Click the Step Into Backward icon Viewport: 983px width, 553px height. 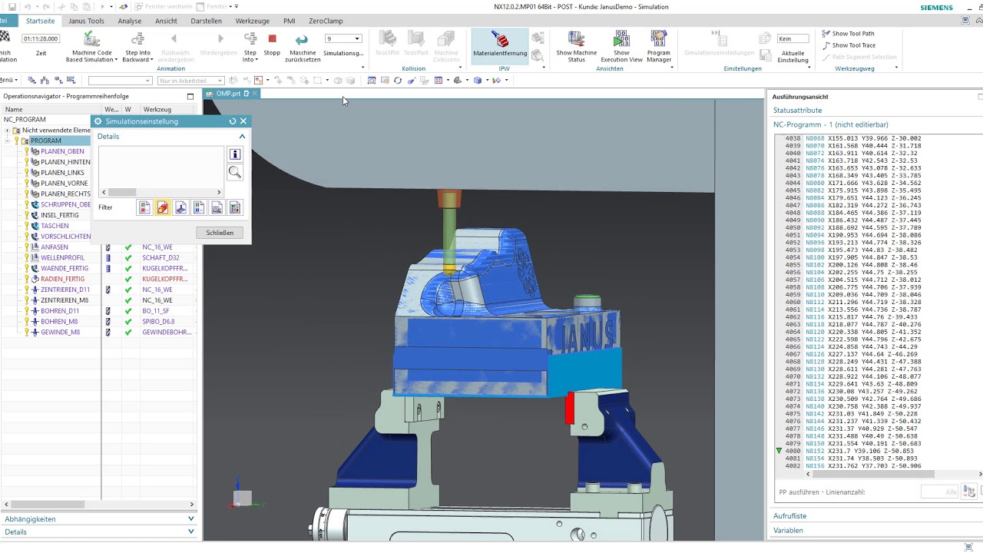point(137,39)
